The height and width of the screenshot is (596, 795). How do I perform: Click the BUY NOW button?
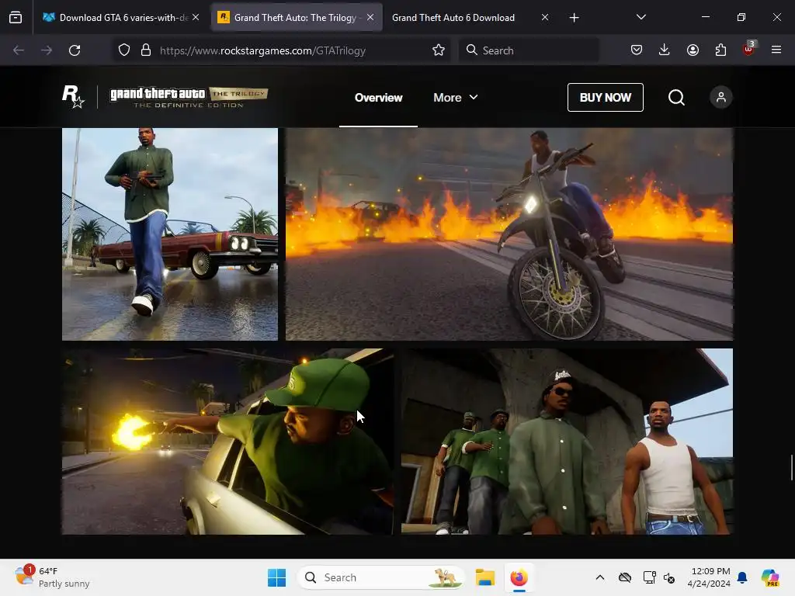point(606,97)
